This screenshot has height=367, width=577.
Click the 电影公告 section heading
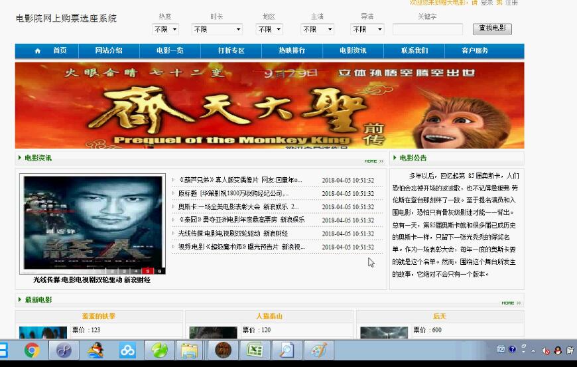[413, 158]
